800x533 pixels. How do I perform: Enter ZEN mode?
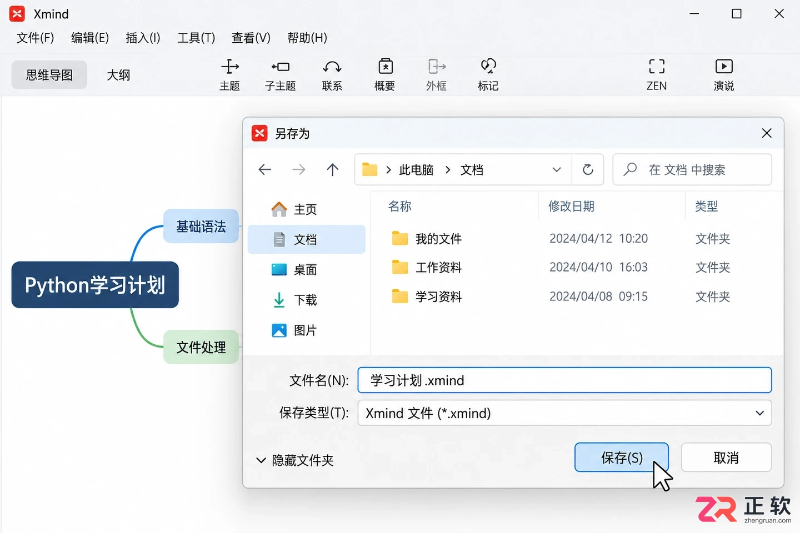pos(657,75)
